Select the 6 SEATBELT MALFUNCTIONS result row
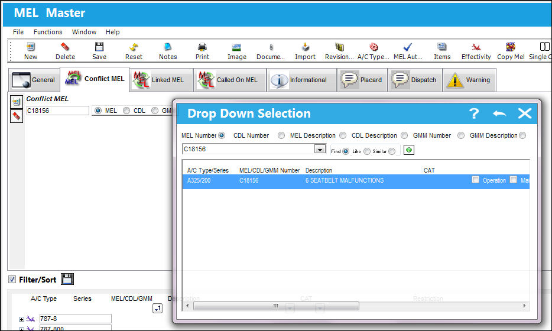552x331 pixels. click(356, 181)
